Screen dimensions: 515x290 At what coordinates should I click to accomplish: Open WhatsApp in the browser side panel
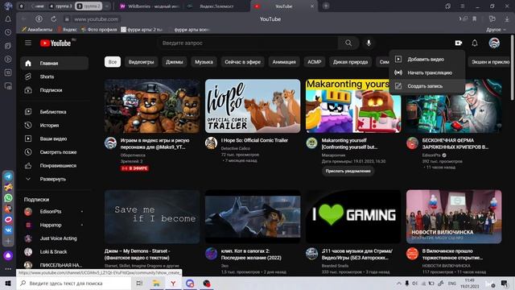(x=8, y=198)
